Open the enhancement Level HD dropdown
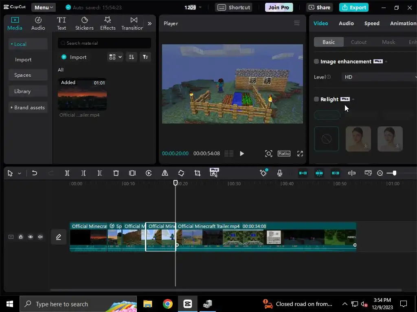This screenshot has width=417, height=312. pyautogui.click(x=380, y=77)
